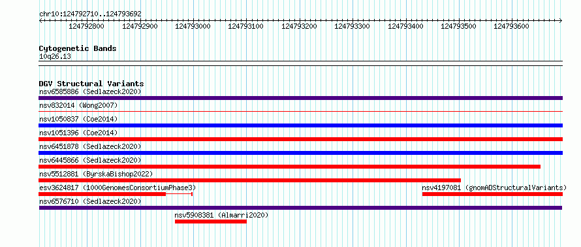Click the red esv3624817 variant bar
Viewport: 581px width, 247px height.
coord(102,194)
